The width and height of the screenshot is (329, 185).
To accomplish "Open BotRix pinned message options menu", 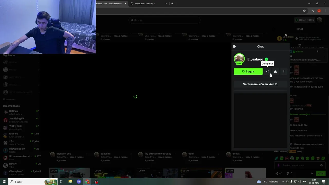I will click(324, 52).
